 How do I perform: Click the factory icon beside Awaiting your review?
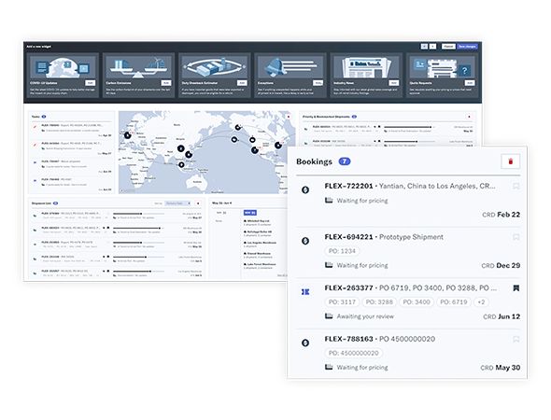point(329,316)
